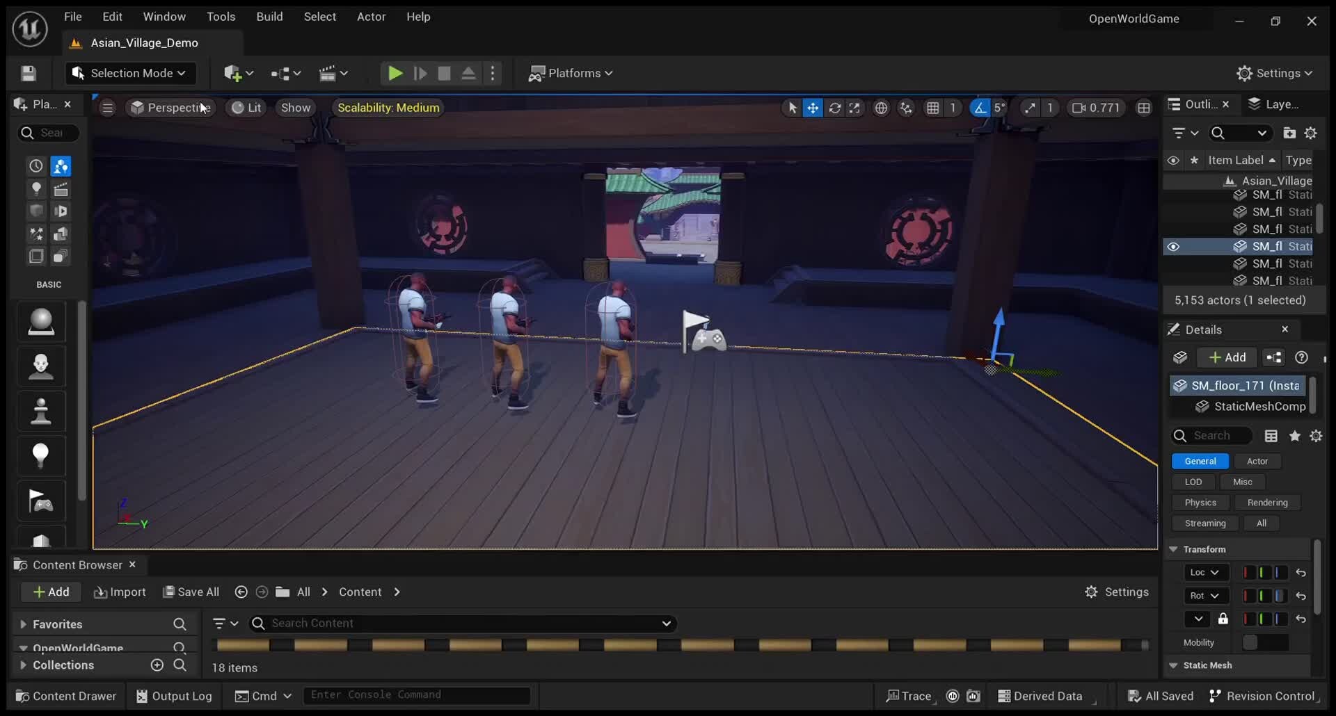Click the Mobility selector in Details panel
The image size is (1336, 716).
[x=1265, y=642]
